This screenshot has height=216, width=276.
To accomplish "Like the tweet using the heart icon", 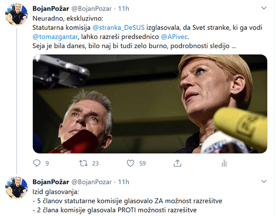I will pos(131,163).
